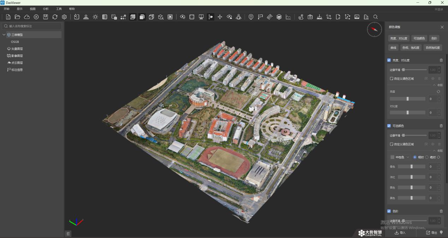The height and width of the screenshot is (238, 448).
Task: Open the 显示 menu
Action: (x=19, y=9)
